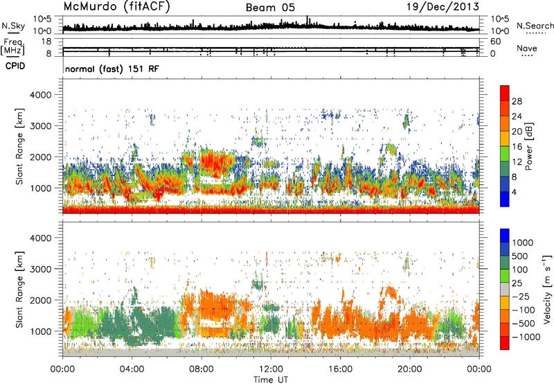Click the "Slant Range [km]" label of power panel
Image resolution: width=554 pixels, height=384 pixels.
pos(19,146)
